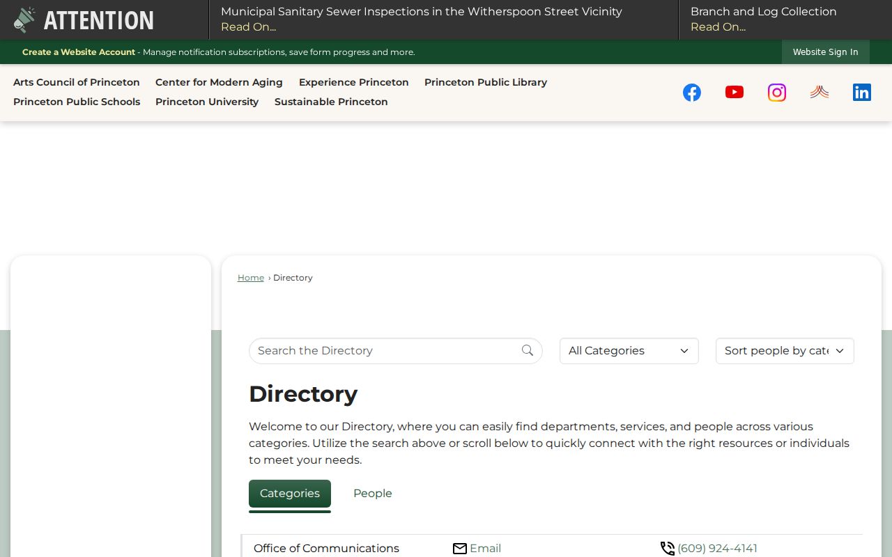892x557 pixels.
Task: Call the (609) 924-4141 phone link
Action: [717, 549]
